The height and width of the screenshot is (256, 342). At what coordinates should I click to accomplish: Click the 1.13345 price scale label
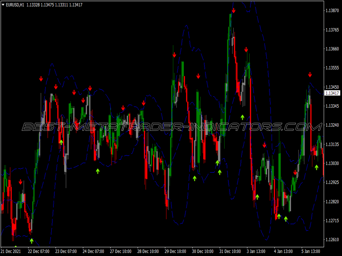[332, 106]
